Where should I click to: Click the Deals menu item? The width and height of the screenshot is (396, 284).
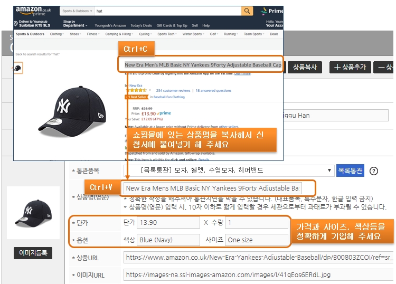[x=274, y=34]
